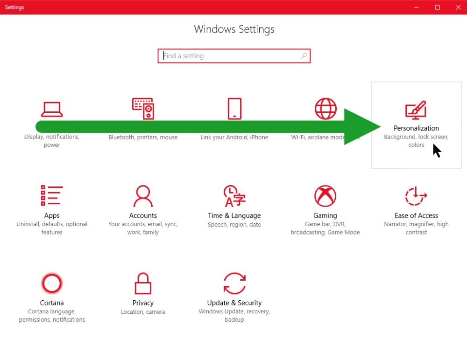Select the "Privacy" category label

click(143, 303)
